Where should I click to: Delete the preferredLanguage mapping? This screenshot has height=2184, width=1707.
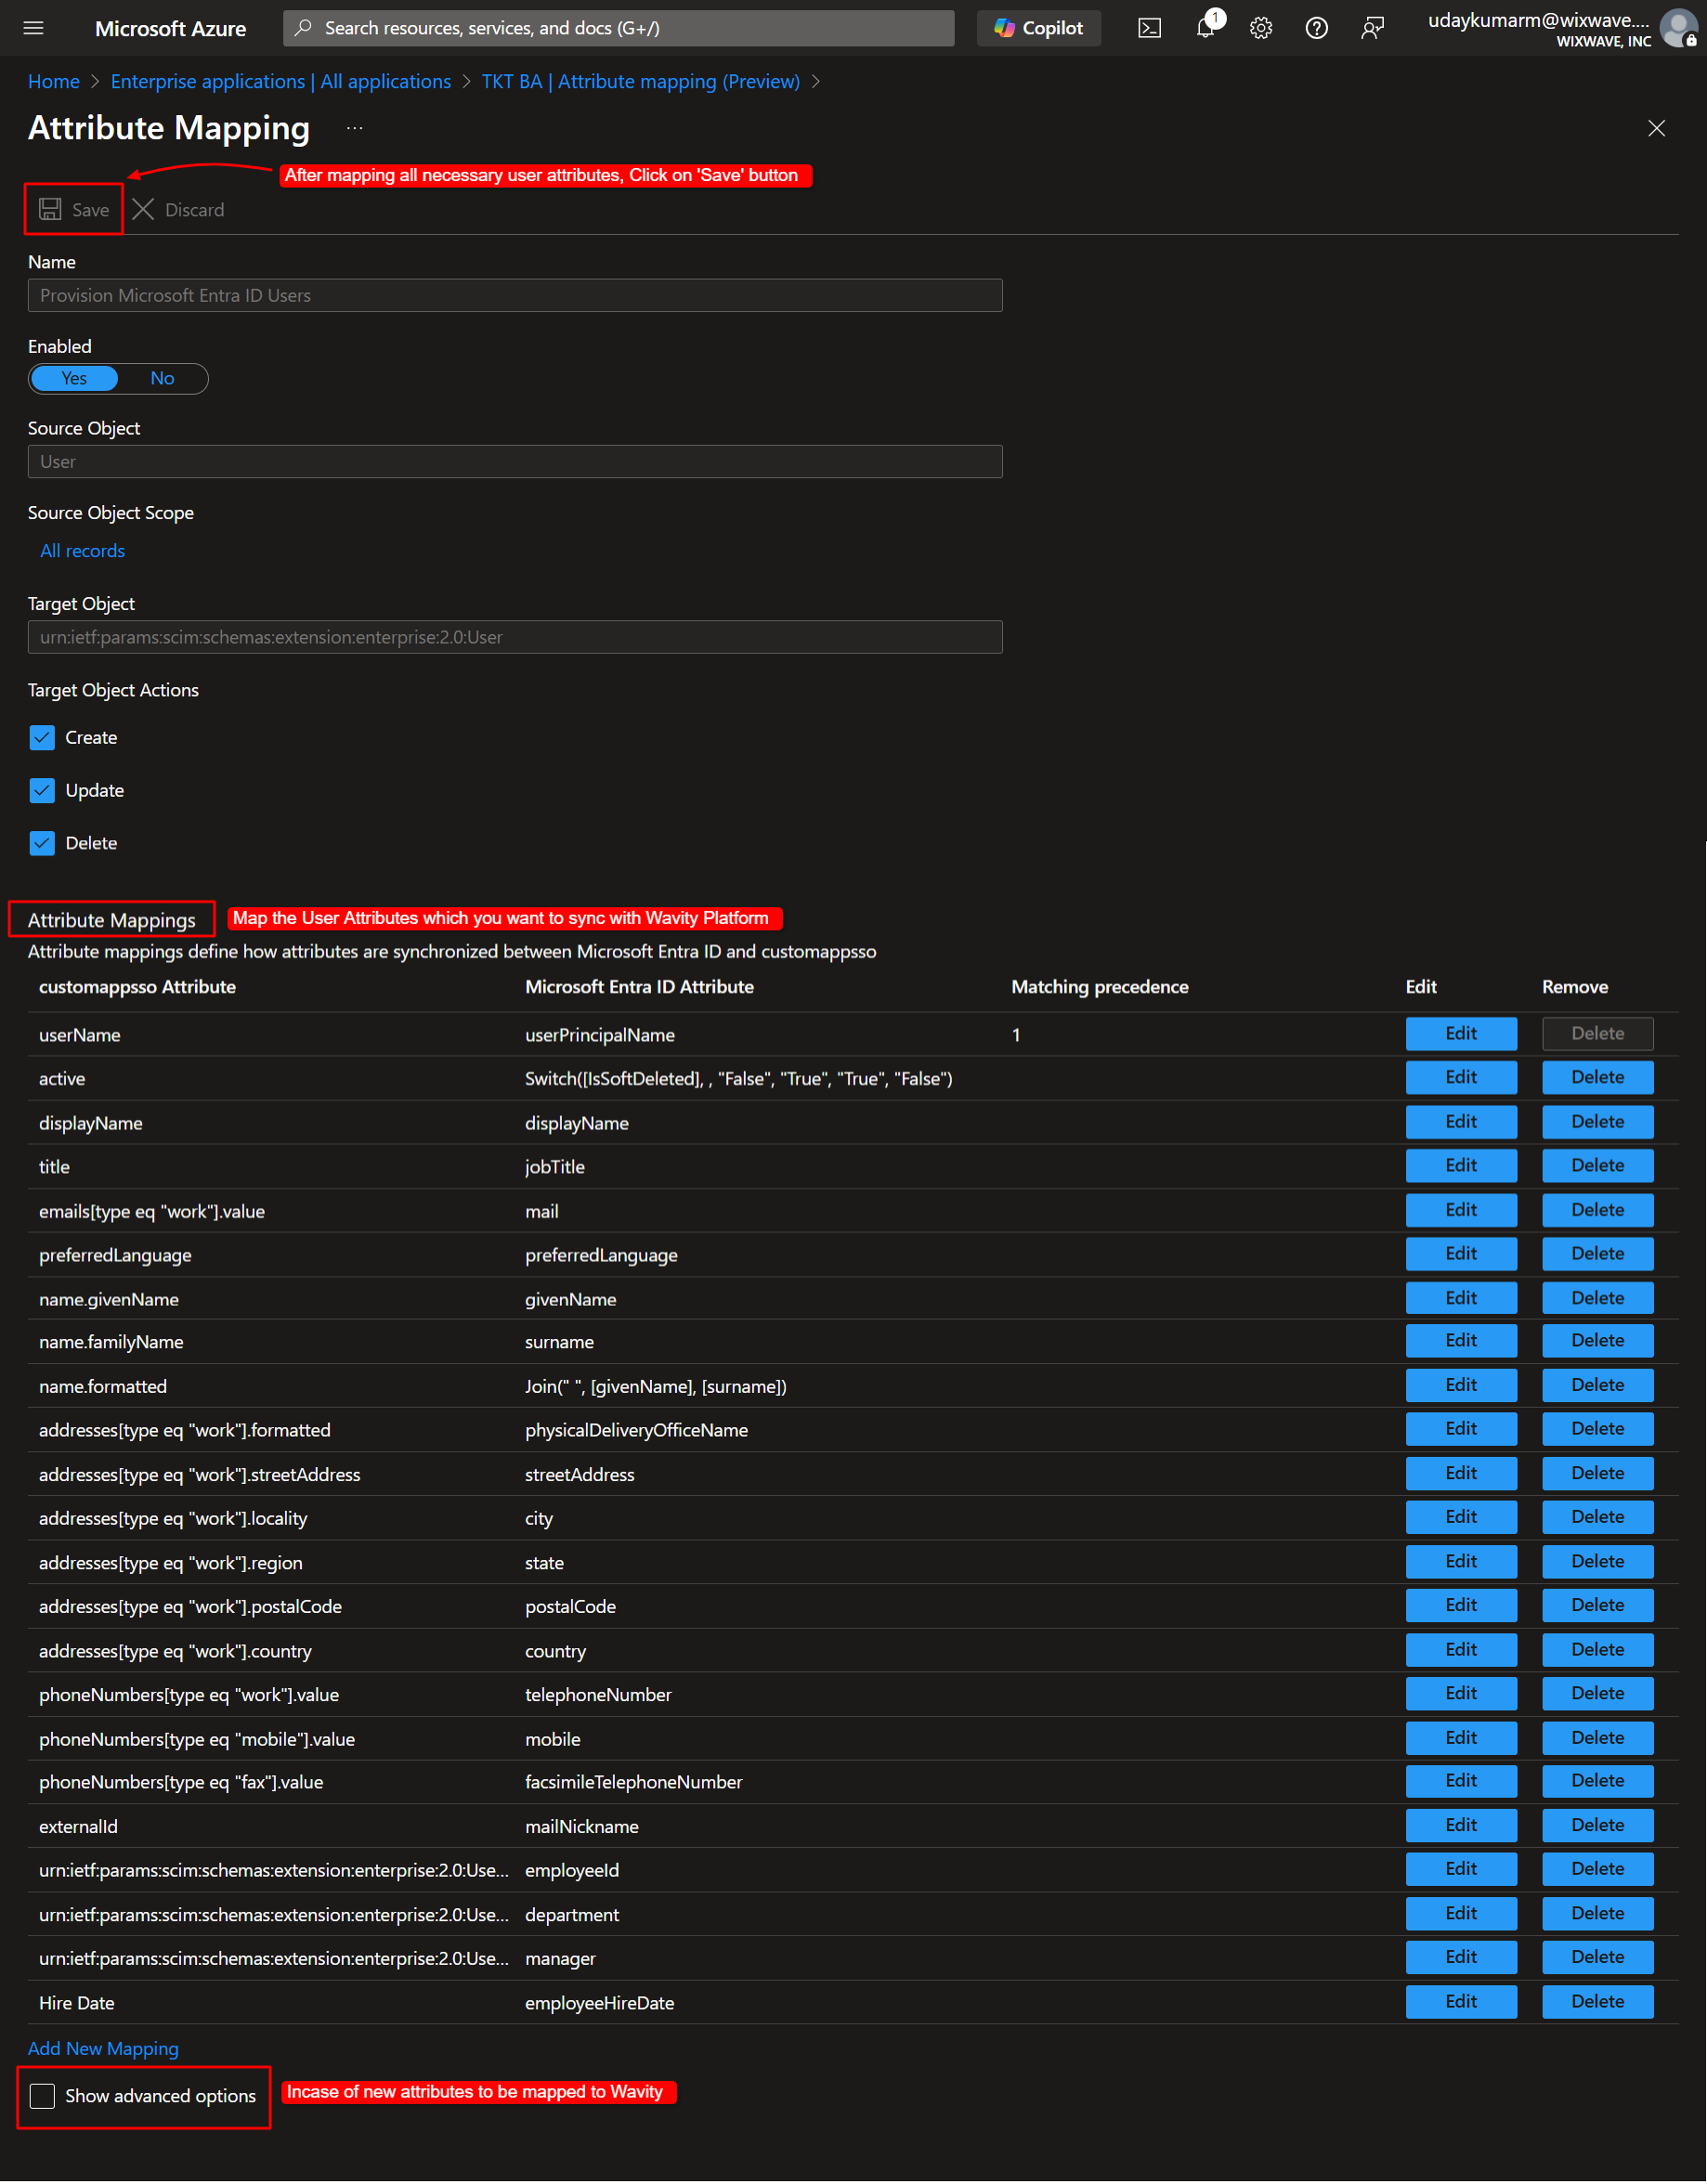(1597, 1254)
